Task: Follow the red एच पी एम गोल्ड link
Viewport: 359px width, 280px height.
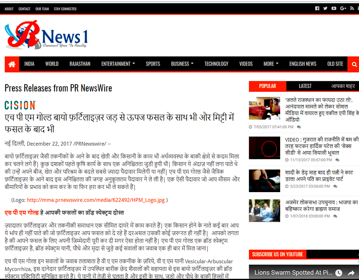Action: coord(21,213)
